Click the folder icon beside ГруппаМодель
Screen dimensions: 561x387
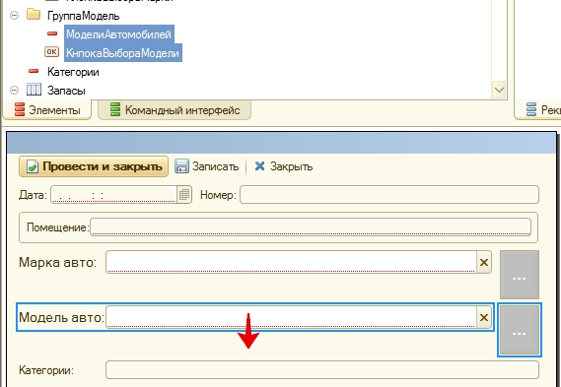34,15
